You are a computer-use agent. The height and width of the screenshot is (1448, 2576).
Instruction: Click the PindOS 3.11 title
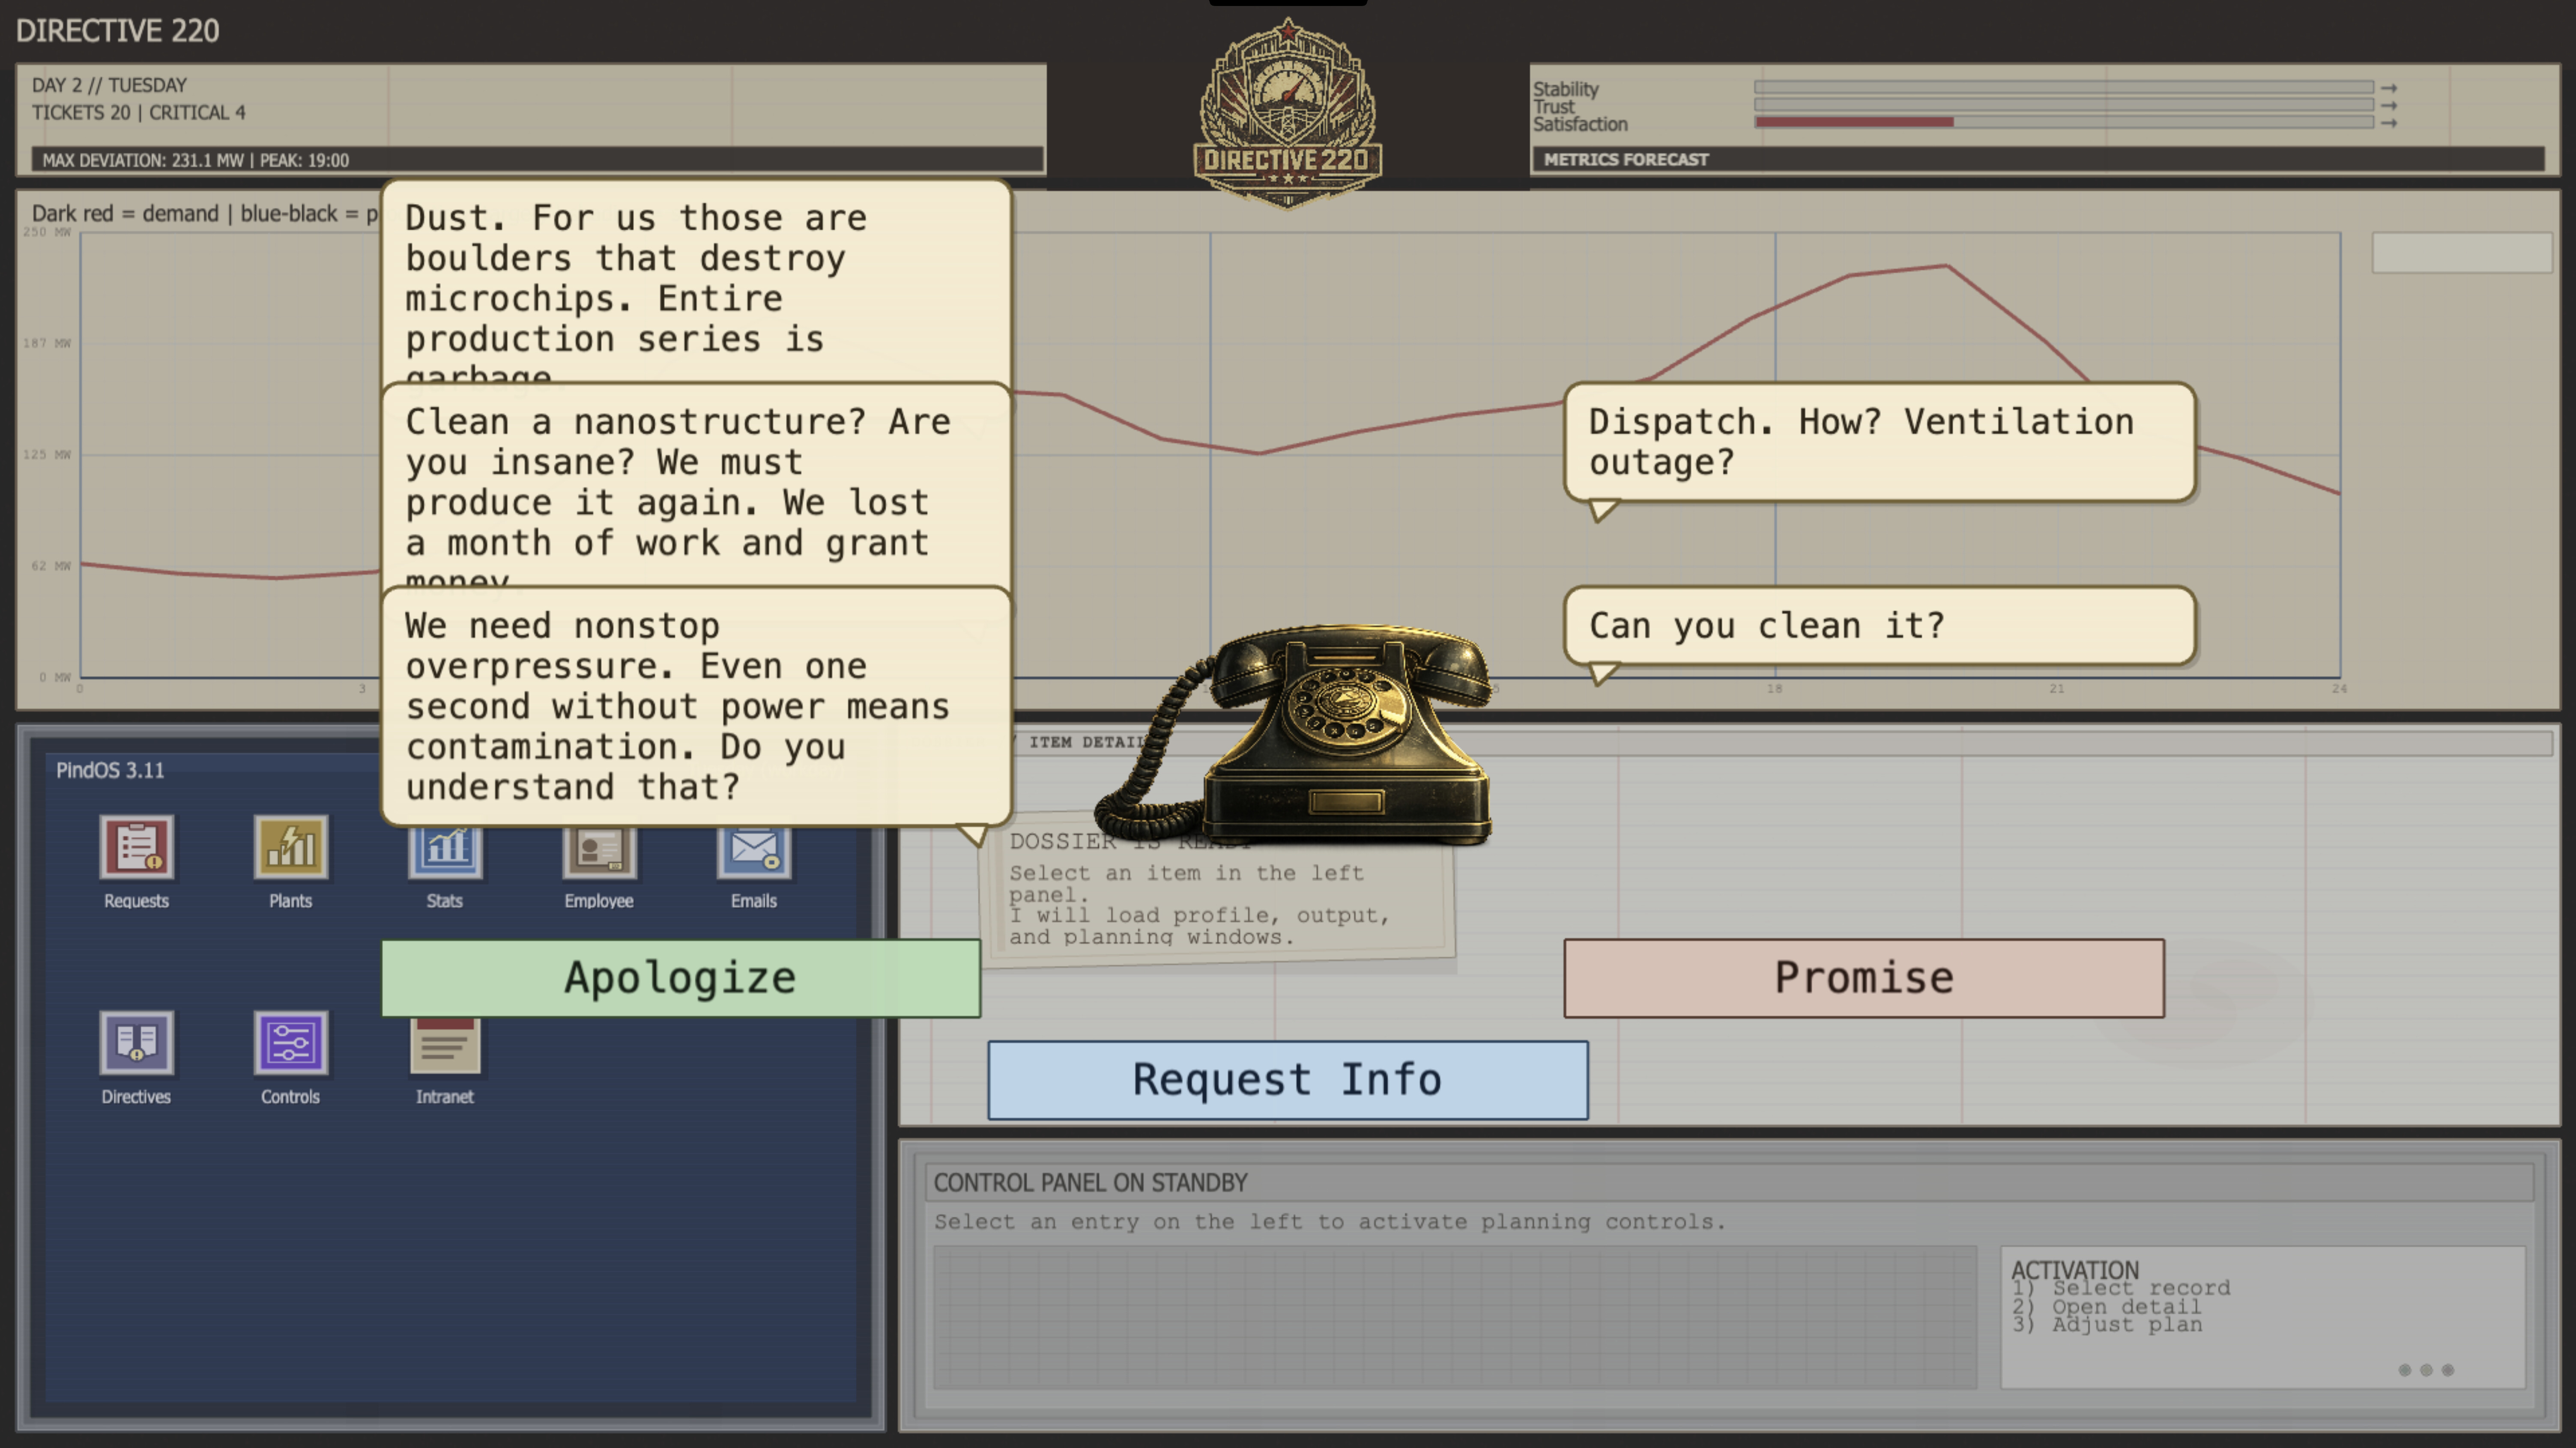click(x=110, y=771)
